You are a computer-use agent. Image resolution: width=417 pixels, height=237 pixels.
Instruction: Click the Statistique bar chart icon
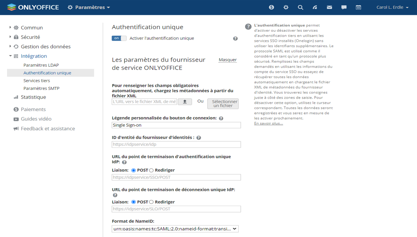pyautogui.click(x=16, y=97)
